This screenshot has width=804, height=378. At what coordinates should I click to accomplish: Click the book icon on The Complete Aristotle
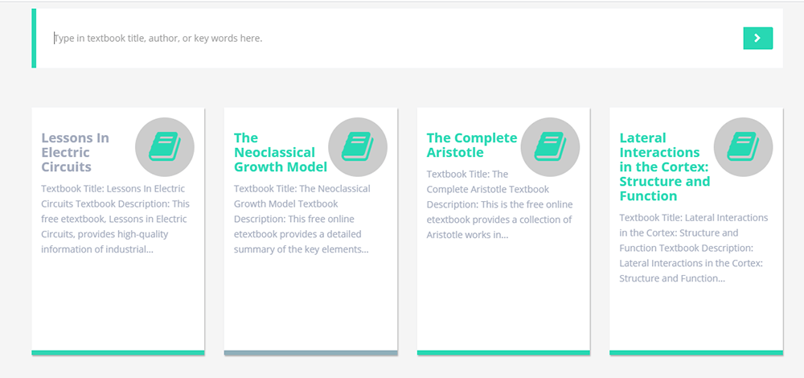point(550,146)
